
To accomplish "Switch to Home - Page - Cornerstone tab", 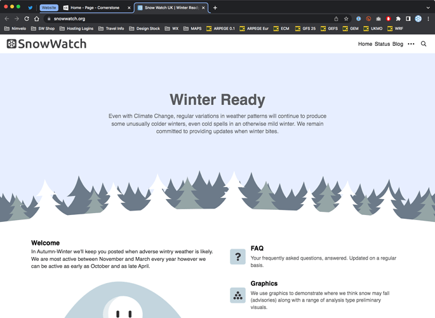I will click(95, 8).
